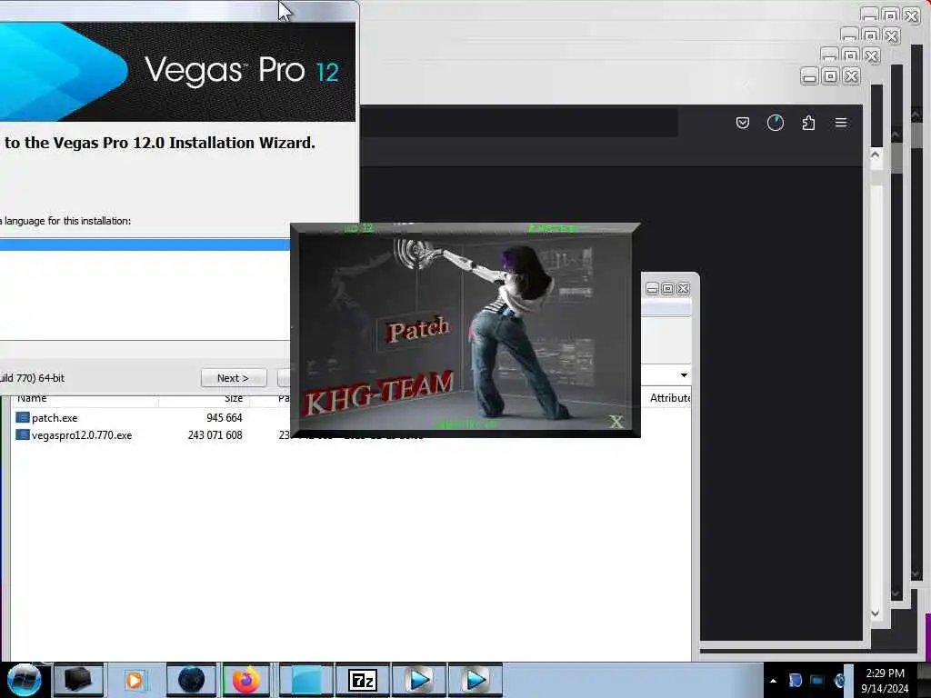Screen dimensions: 931x698
Task: Click Next in the Vegas Pro installer
Action: coord(234,378)
